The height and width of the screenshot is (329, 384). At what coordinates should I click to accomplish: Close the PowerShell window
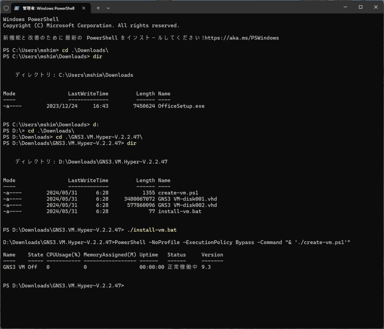tap(376, 7)
